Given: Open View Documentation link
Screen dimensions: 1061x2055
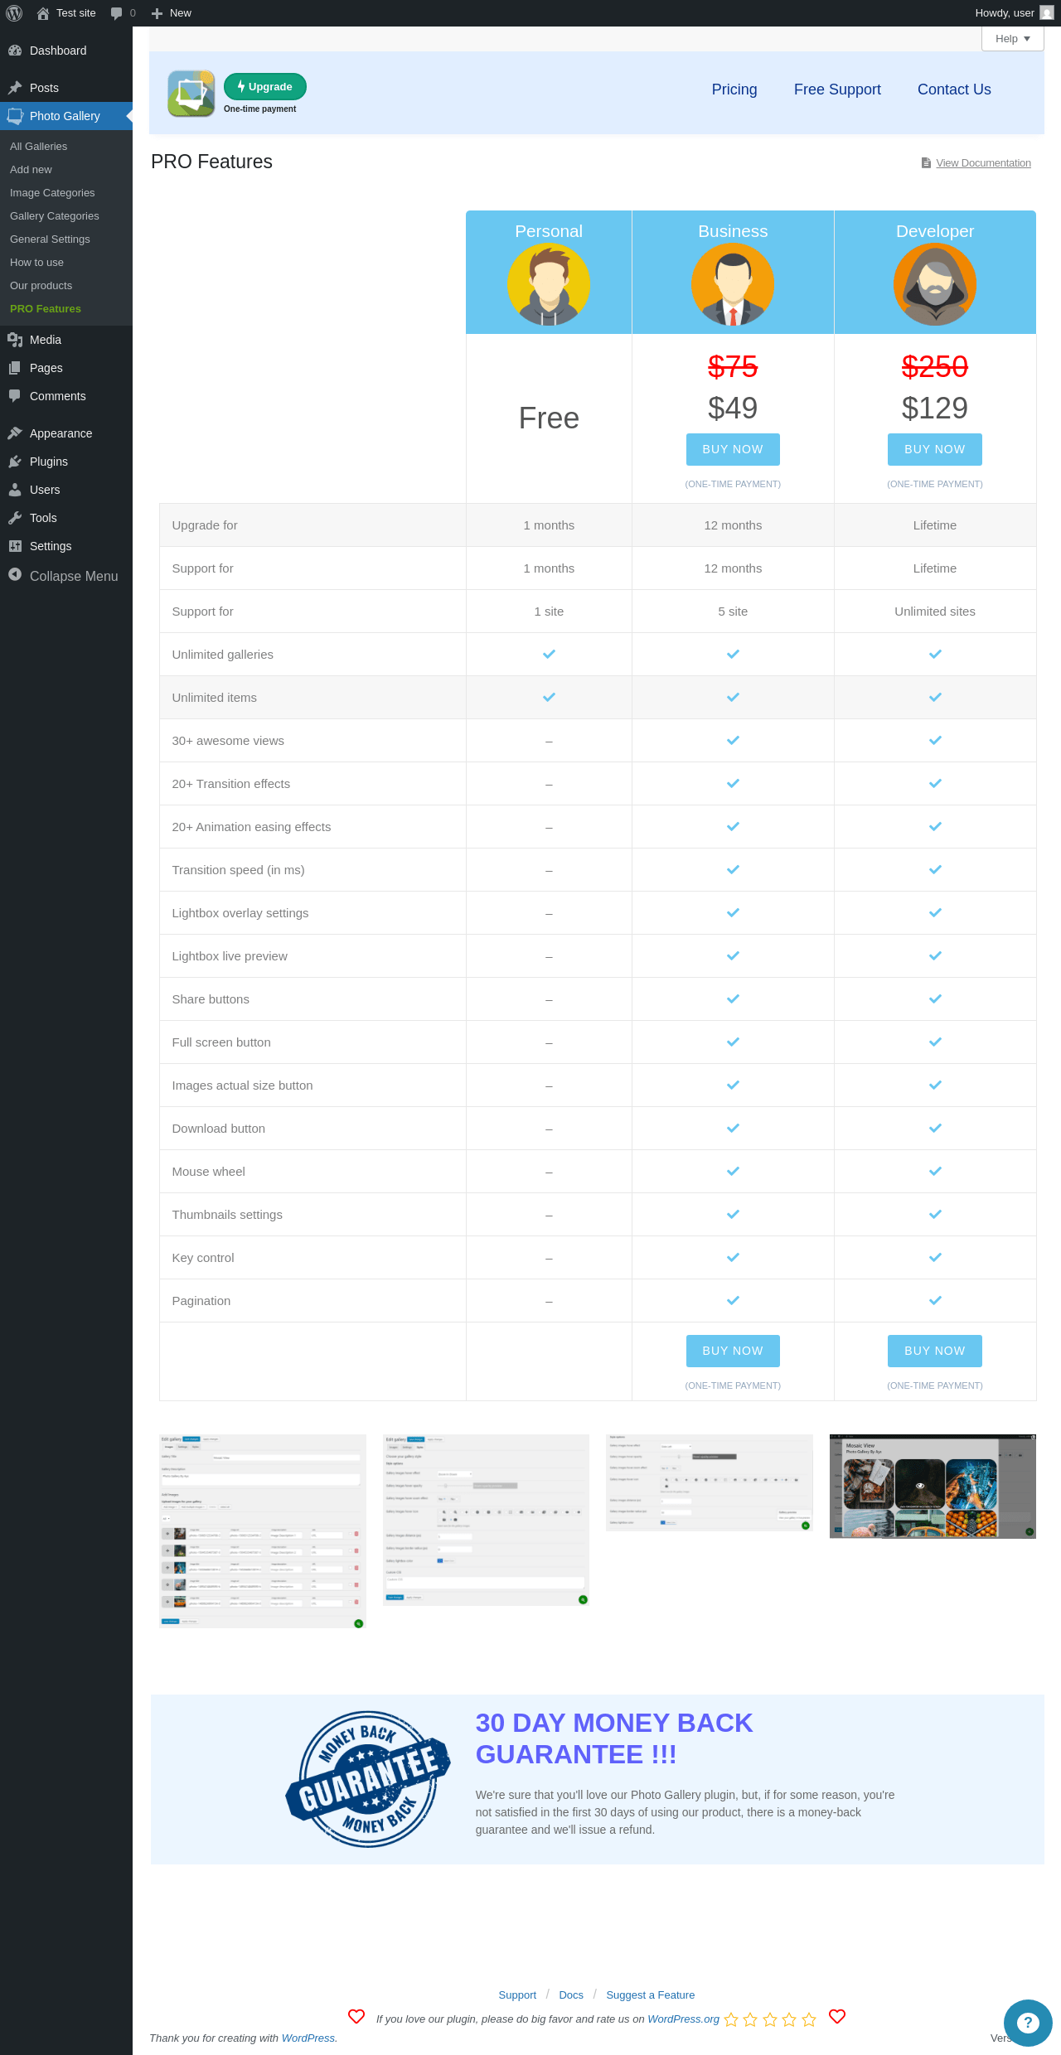Looking at the screenshot, I should click(x=983, y=163).
